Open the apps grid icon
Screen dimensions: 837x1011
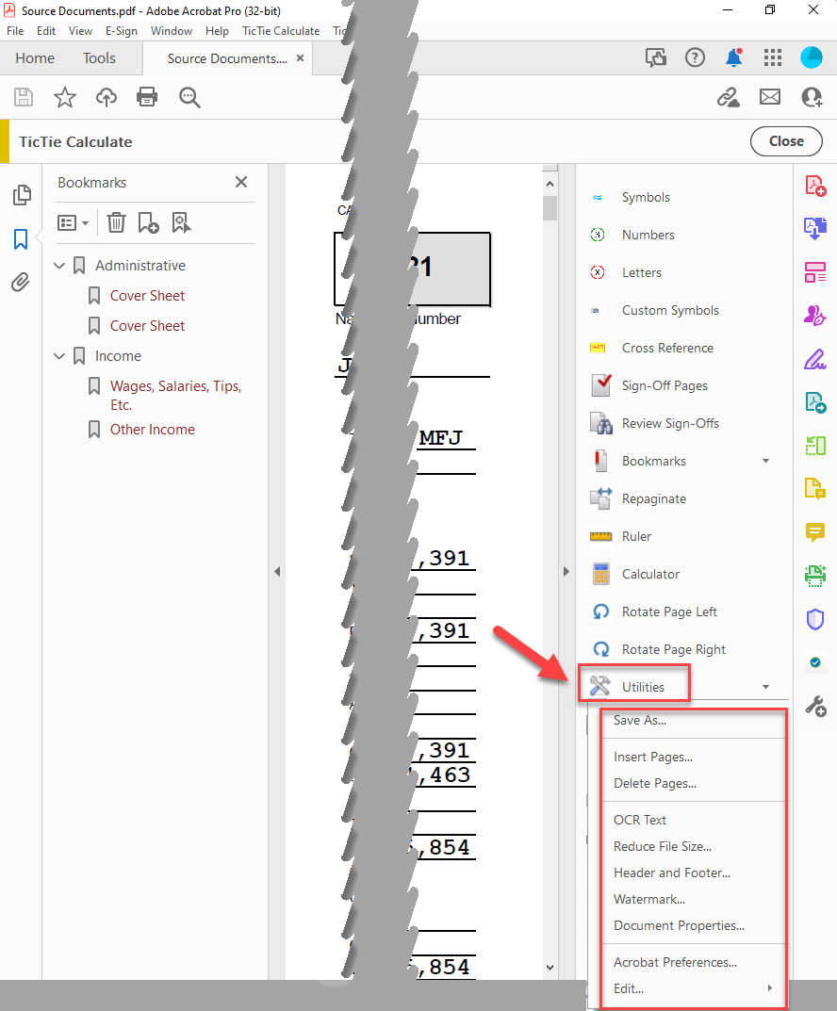pyautogui.click(x=773, y=58)
